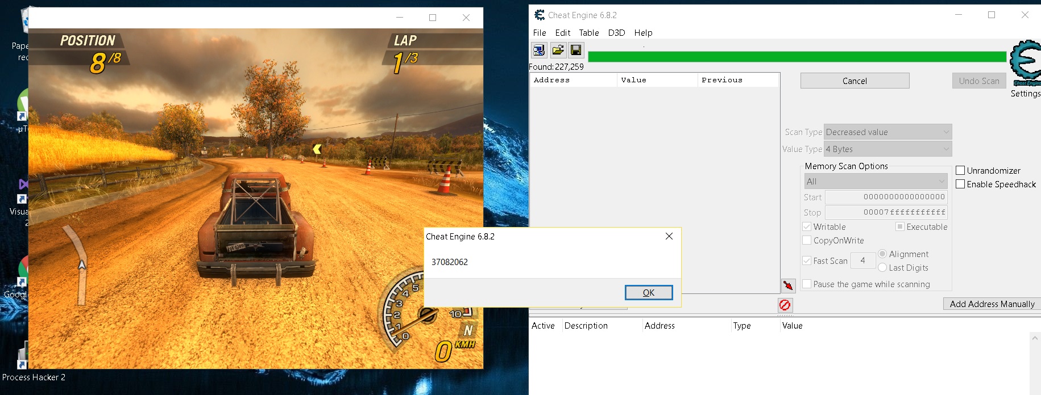Click the Fast Scan alignment value field
This screenshot has height=395, width=1041.
point(863,260)
